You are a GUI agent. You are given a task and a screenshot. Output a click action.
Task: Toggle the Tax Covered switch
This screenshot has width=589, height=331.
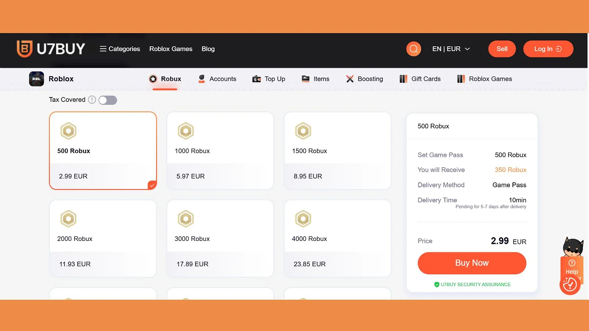coord(108,100)
